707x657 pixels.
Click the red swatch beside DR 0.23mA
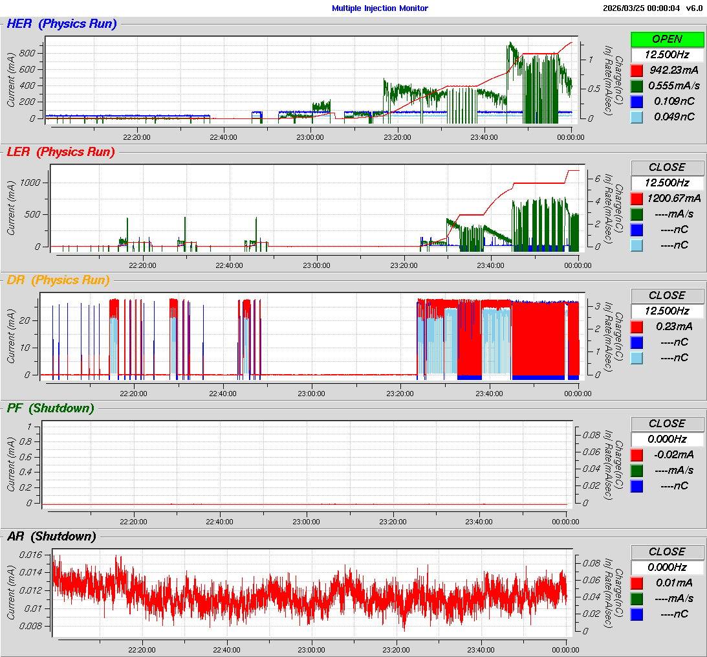pos(637,327)
